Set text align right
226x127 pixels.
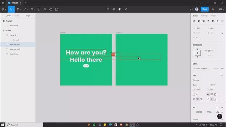[201, 99]
